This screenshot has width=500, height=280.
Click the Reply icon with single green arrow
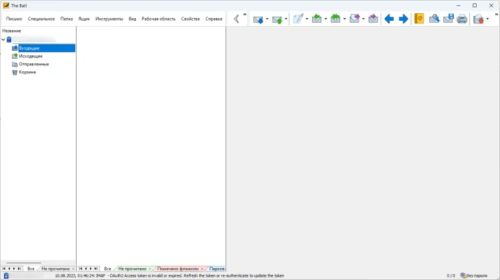tap(317, 19)
